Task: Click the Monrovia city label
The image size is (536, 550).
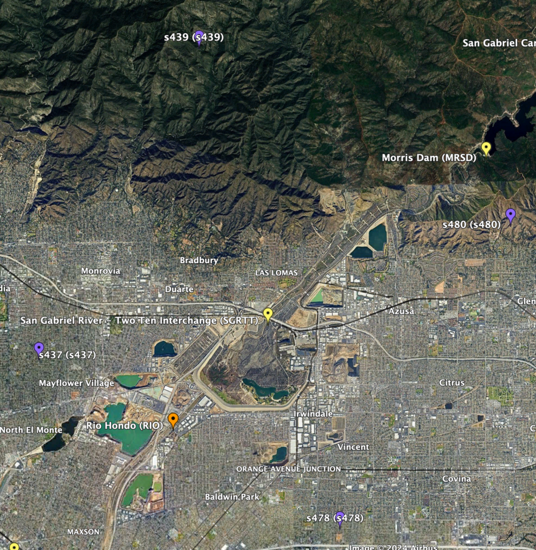Action: point(100,271)
